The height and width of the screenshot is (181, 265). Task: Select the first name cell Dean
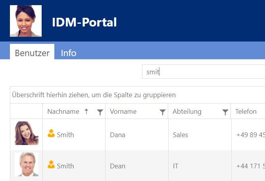click(x=117, y=166)
